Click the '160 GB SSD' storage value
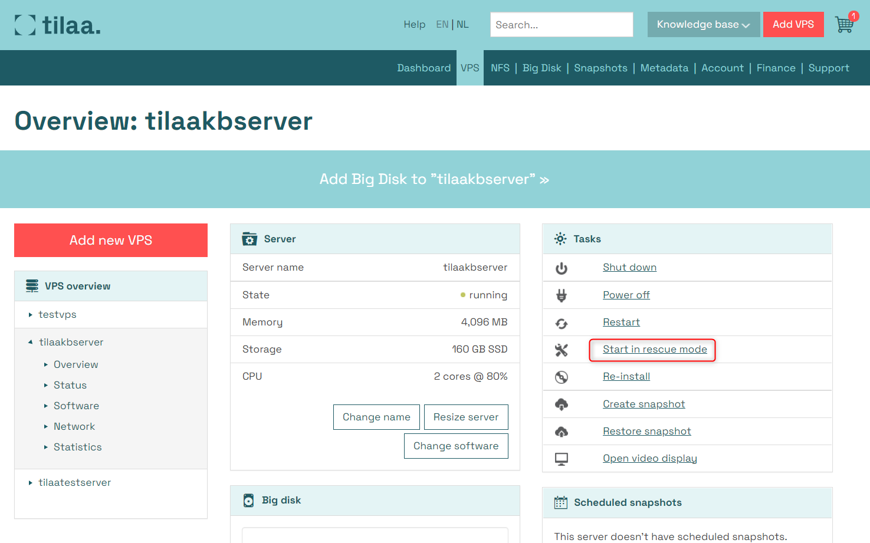 click(480, 349)
